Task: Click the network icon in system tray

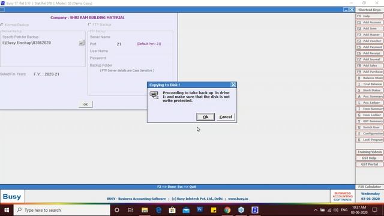Action: point(329,210)
